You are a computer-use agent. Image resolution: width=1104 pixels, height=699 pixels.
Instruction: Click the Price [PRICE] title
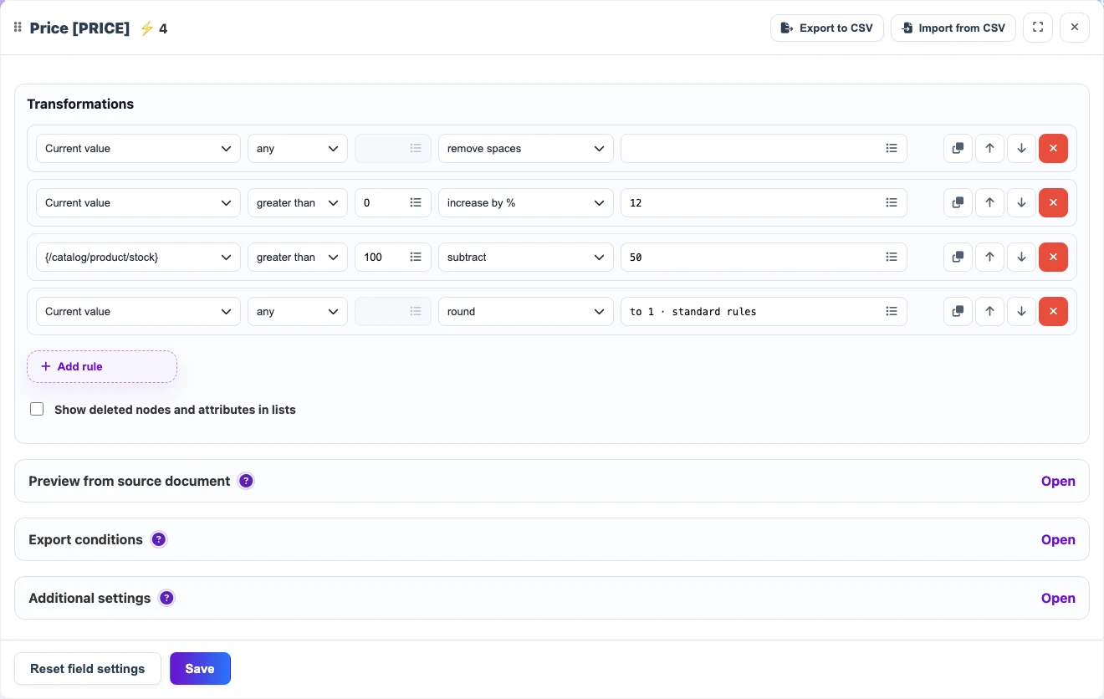pyautogui.click(x=79, y=28)
